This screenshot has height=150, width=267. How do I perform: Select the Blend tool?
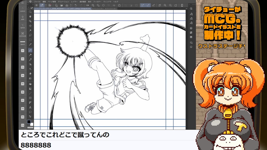[30, 78]
